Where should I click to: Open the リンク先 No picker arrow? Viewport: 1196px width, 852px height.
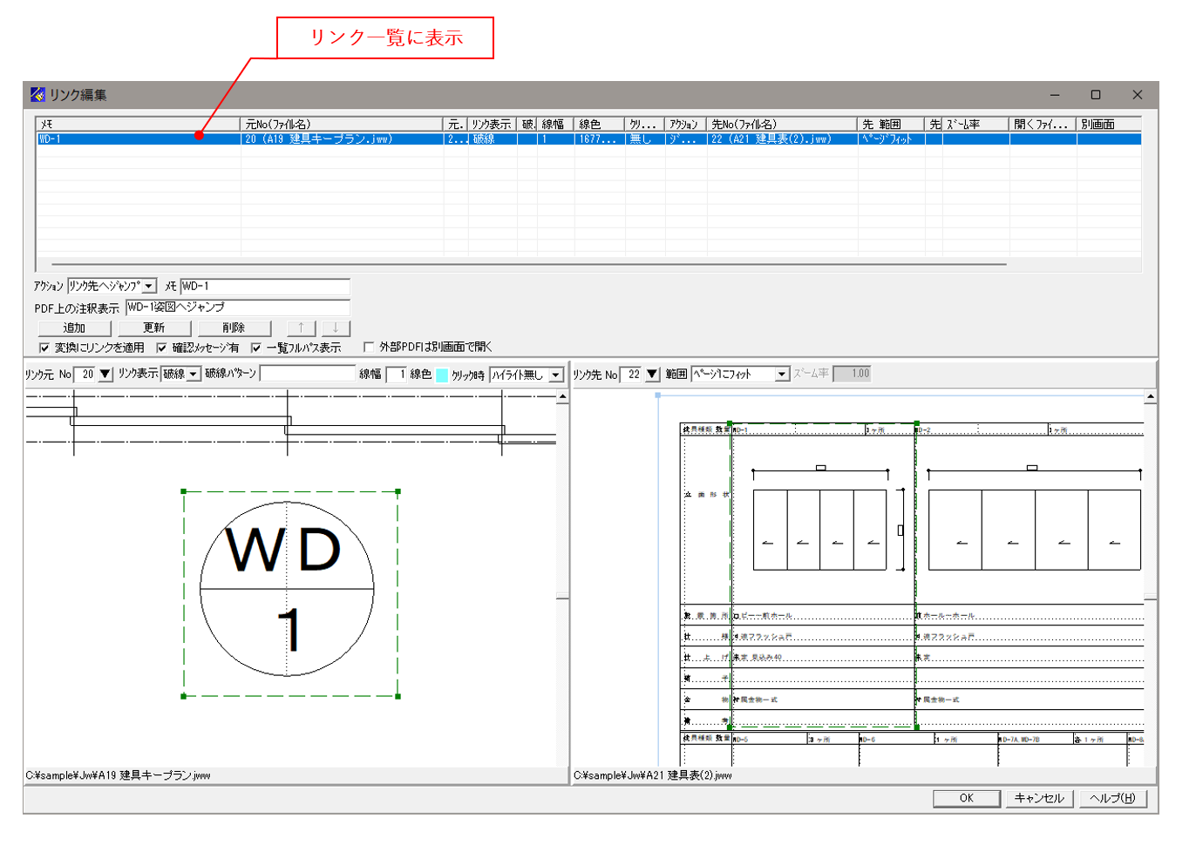point(652,374)
